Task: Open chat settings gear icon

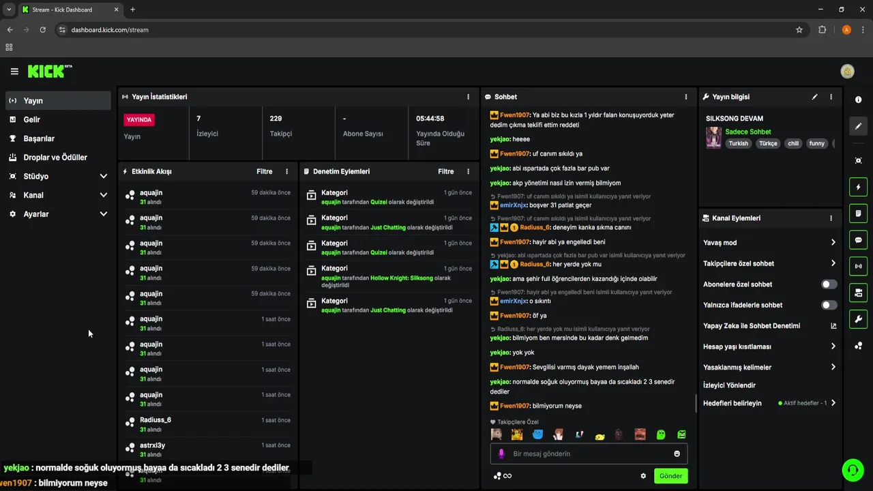Action: [x=643, y=476]
